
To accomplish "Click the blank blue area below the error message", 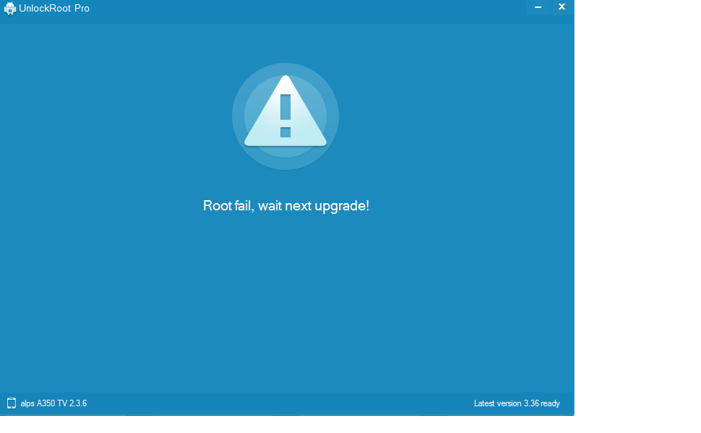I will click(x=286, y=304).
